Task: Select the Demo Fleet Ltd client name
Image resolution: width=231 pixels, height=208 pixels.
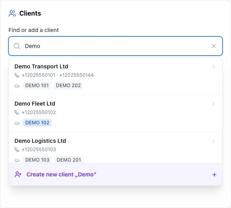Action: (x=35, y=104)
